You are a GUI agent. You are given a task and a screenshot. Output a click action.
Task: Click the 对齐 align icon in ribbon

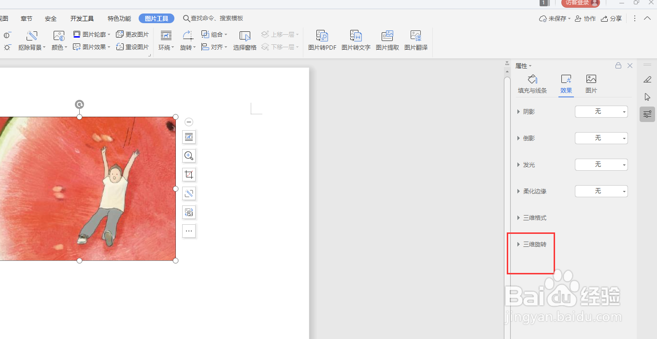214,47
